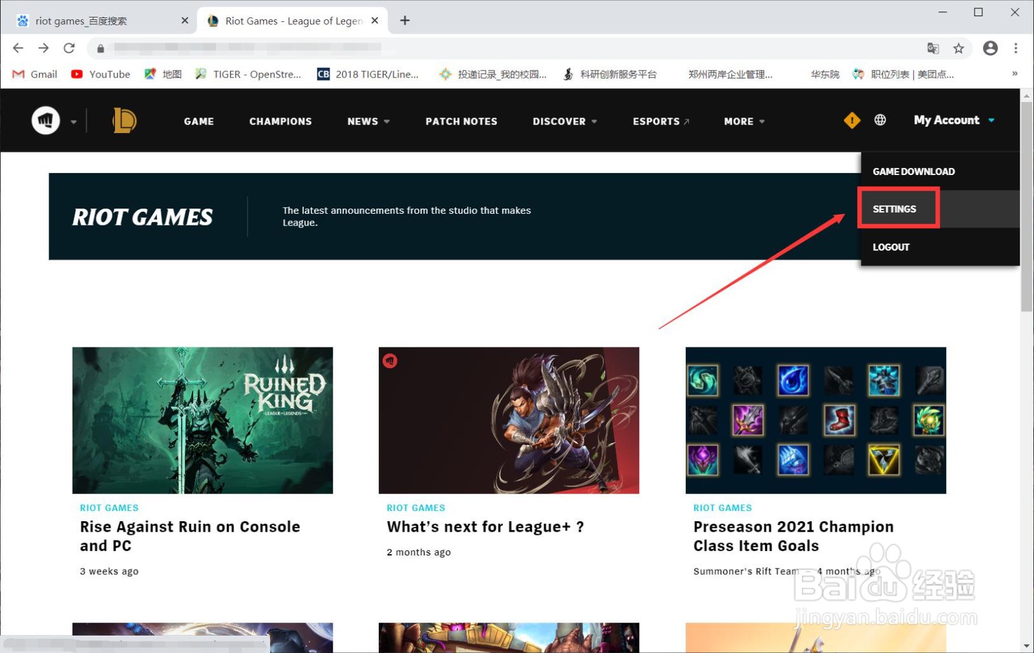Expand the DISCOVER dropdown
Screen dimensions: 1034x653
point(565,121)
